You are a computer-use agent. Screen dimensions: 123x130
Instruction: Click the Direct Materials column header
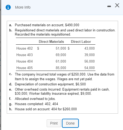point(51,42)
